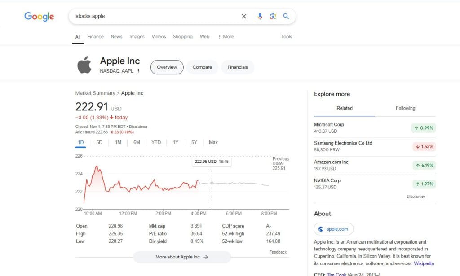The image size is (460, 276).
Task: Open the Amazon.com Inc stock row
Action: (375, 165)
